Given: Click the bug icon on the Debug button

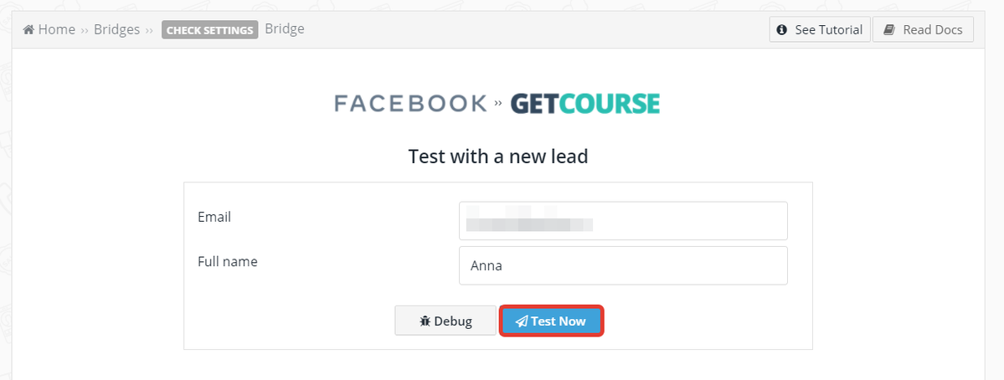Looking at the screenshot, I should tap(425, 321).
